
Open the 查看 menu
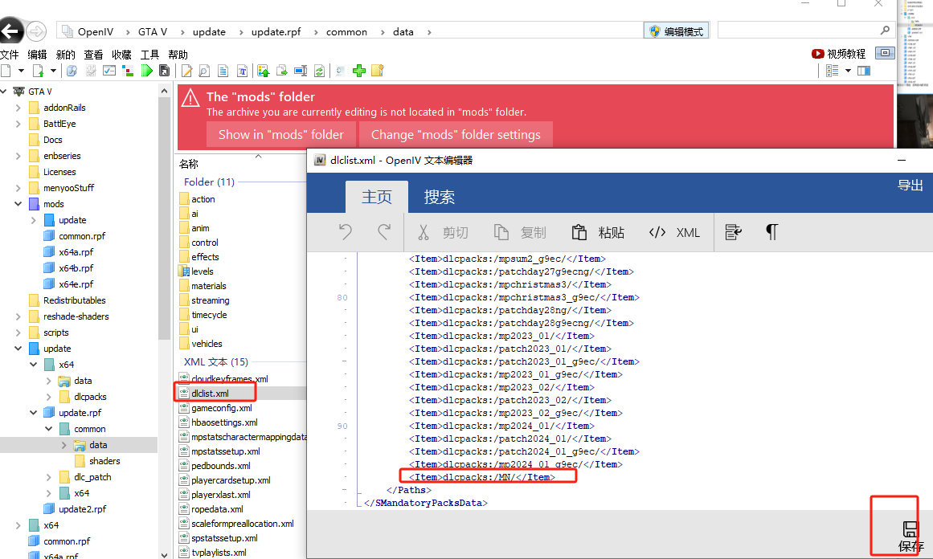[x=93, y=55]
